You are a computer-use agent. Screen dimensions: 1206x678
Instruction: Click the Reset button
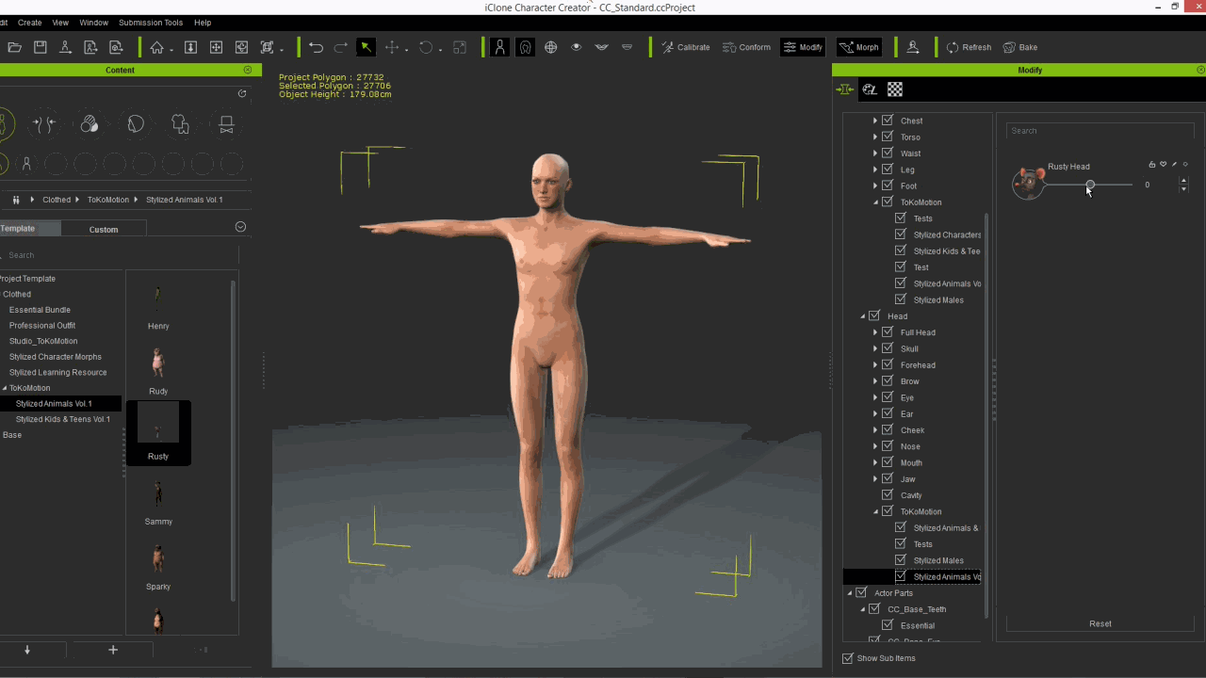1100,623
